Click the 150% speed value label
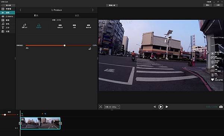 coord(94,45)
